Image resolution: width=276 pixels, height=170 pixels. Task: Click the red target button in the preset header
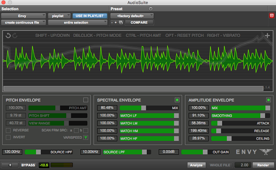[271, 16]
